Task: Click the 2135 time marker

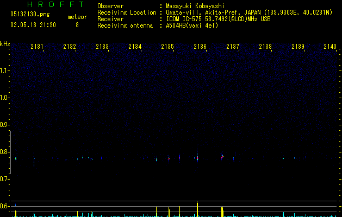Action: coord(167,46)
